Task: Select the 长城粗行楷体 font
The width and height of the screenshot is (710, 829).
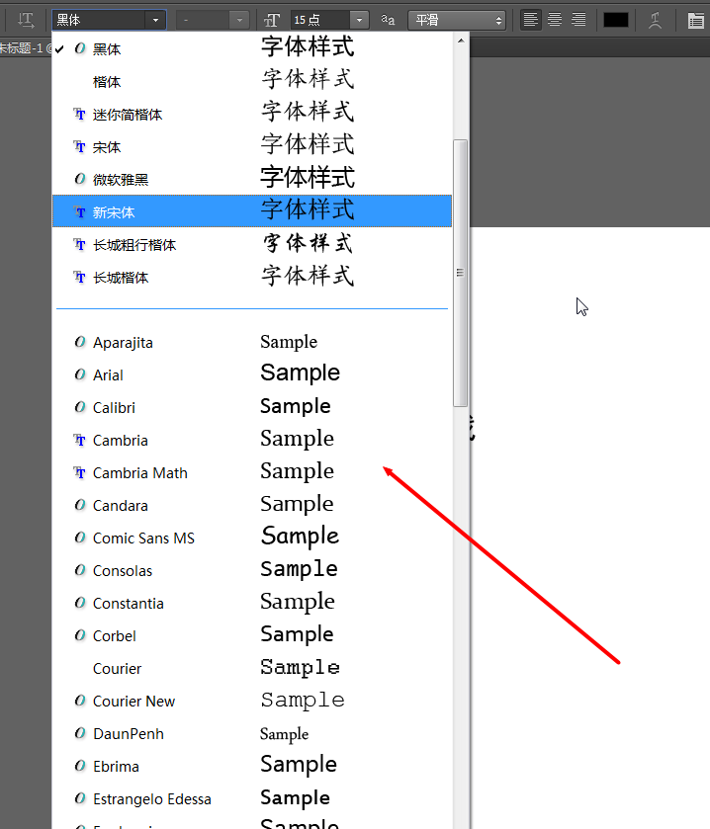Action: point(252,244)
